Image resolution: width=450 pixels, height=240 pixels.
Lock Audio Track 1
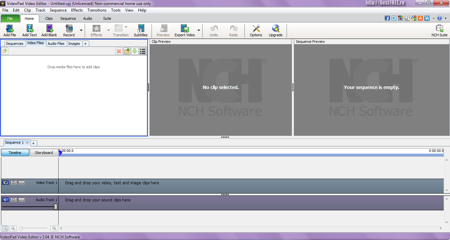click(14, 200)
